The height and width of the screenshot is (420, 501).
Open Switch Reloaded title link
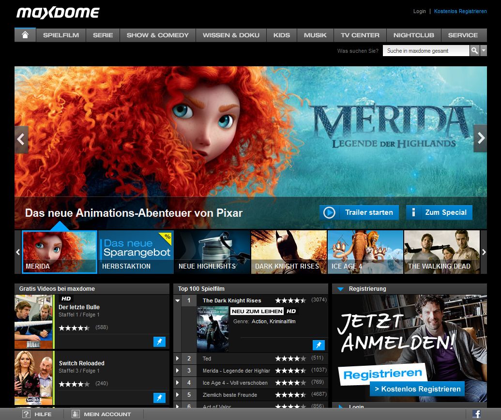point(81,363)
